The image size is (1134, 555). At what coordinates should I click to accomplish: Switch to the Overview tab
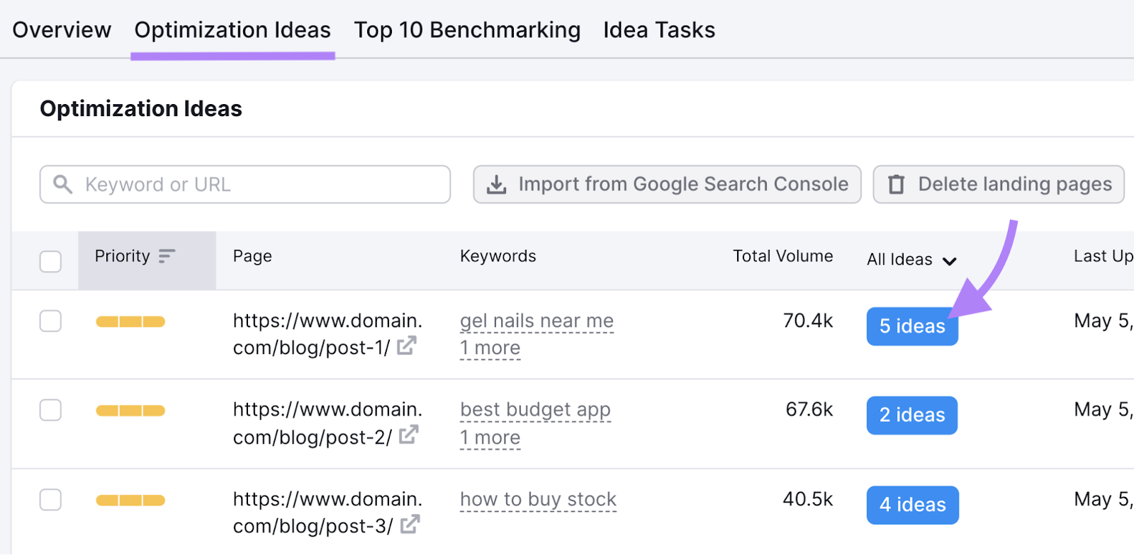coord(62,30)
